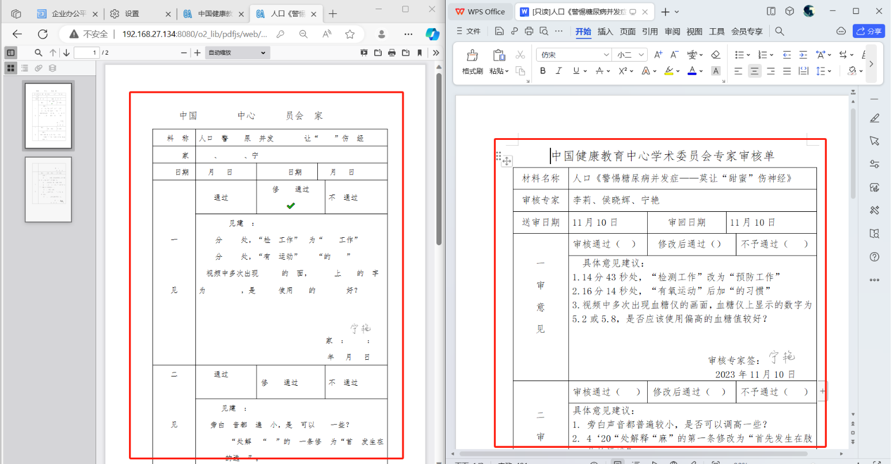This screenshot has width=893, height=464.
Task: Toggle italic formatting in WPS
Action: [x=558, y=71]
